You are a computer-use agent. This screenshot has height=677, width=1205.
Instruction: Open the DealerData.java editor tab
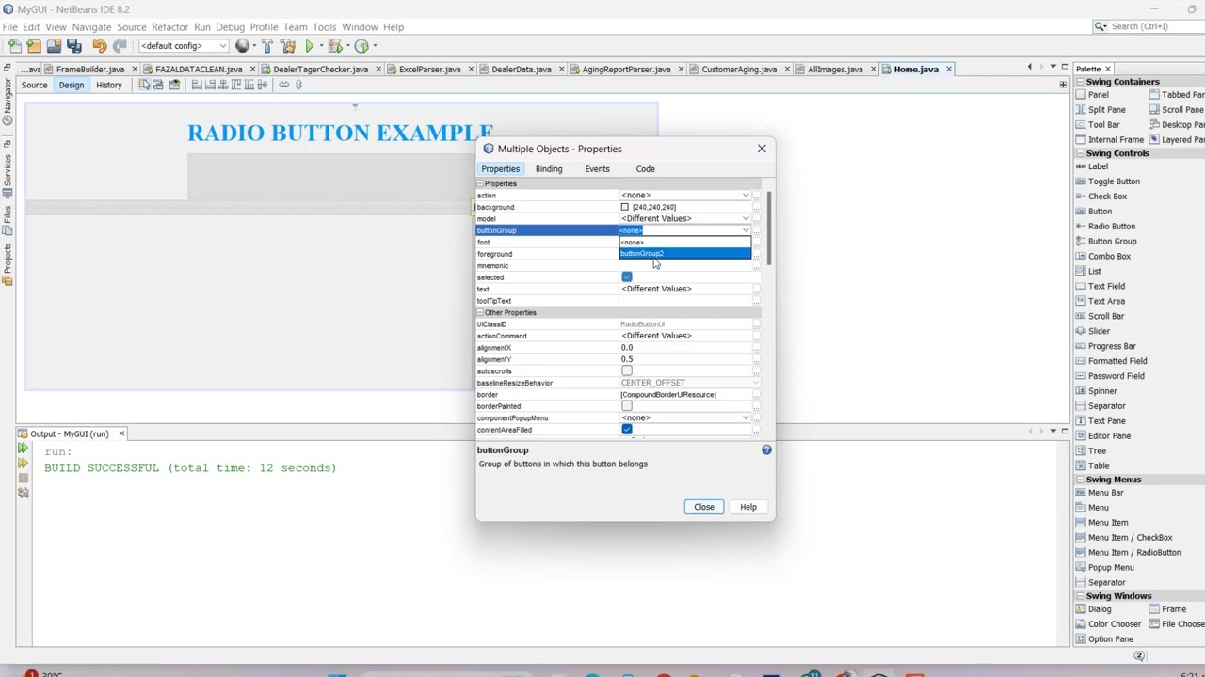click(521, 70)
